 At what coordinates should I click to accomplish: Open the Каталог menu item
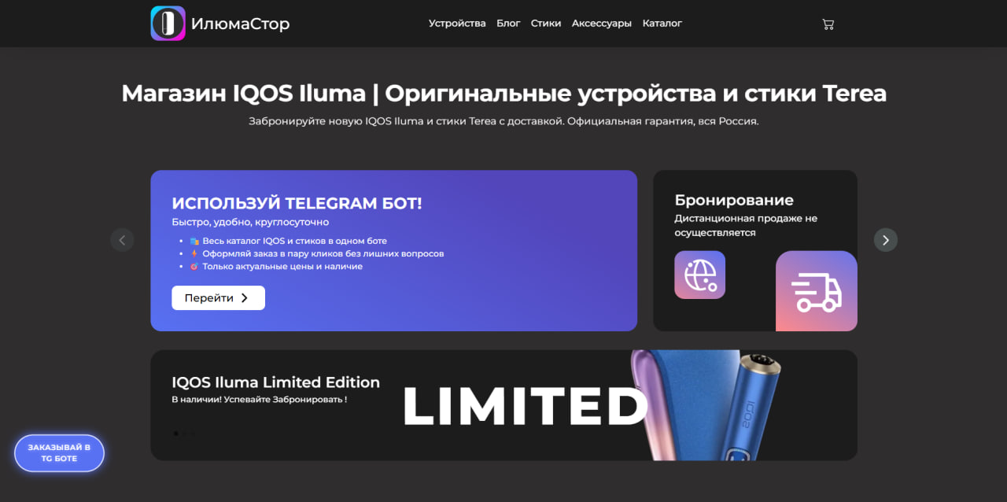click(662, 24)
